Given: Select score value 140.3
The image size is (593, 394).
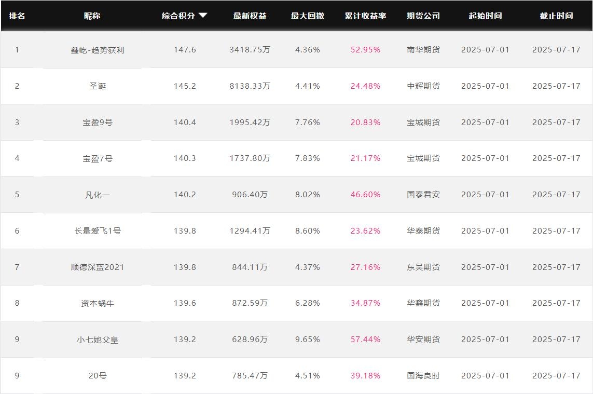Looking at the screenshot, I should [x=185, y=158].
